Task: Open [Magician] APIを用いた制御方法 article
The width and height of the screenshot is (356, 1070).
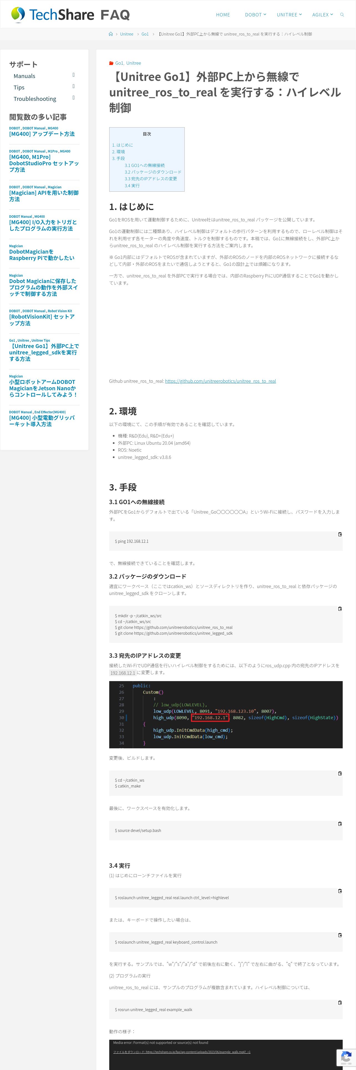Action: coord(44,196)
